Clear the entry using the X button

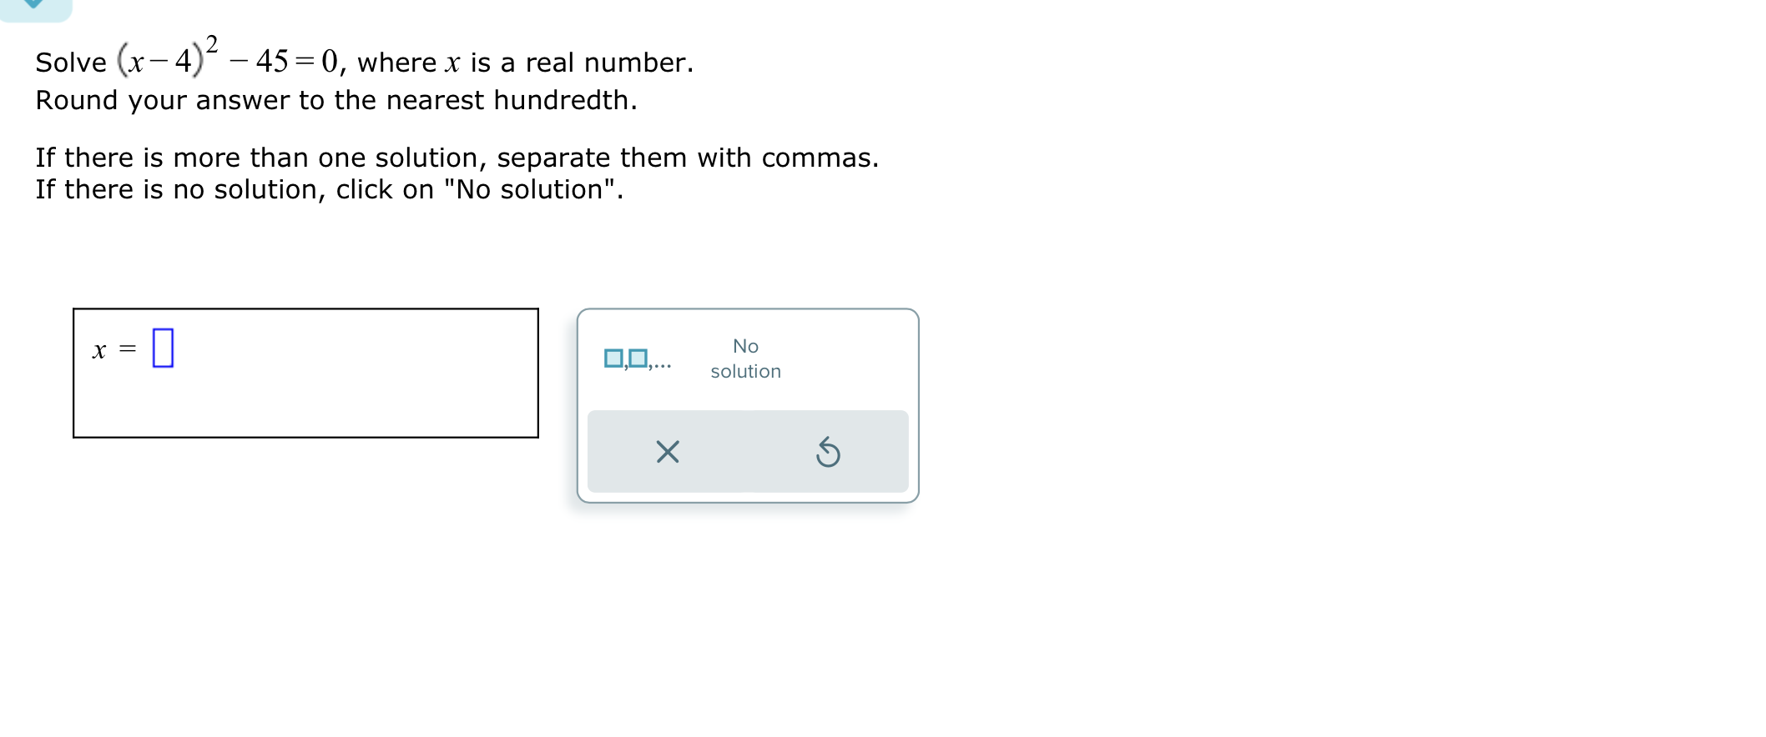[x=667, y=452]
